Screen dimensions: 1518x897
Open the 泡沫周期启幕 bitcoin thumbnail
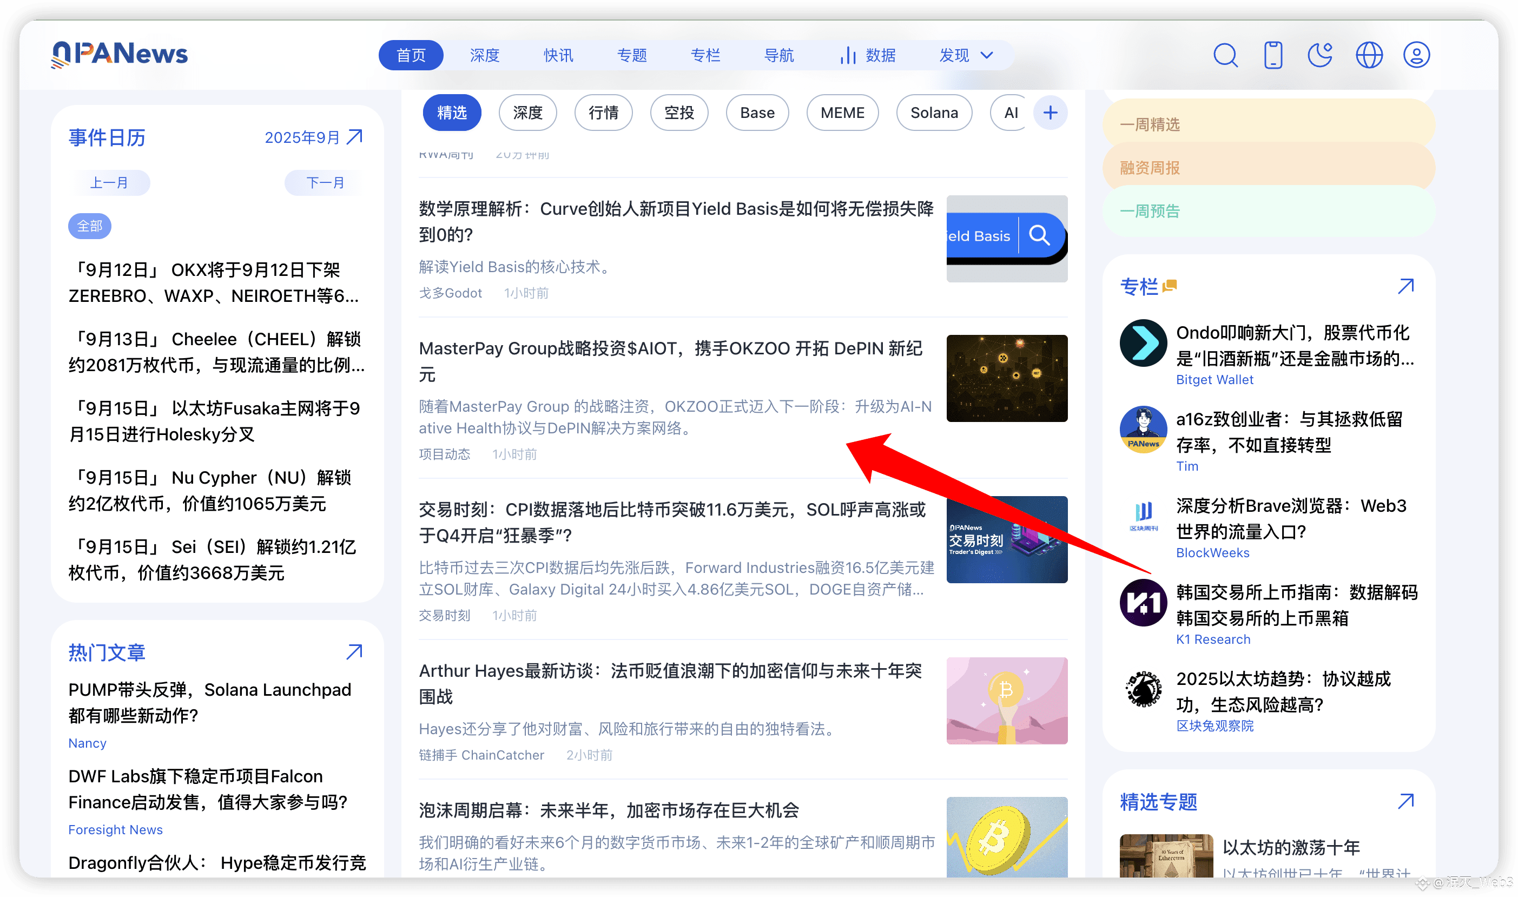[1007, 838]
